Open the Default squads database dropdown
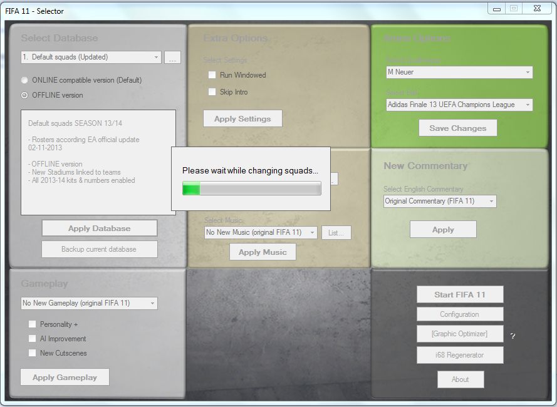The width and height of the screenshot is (557, 407). tap(91, 57)
